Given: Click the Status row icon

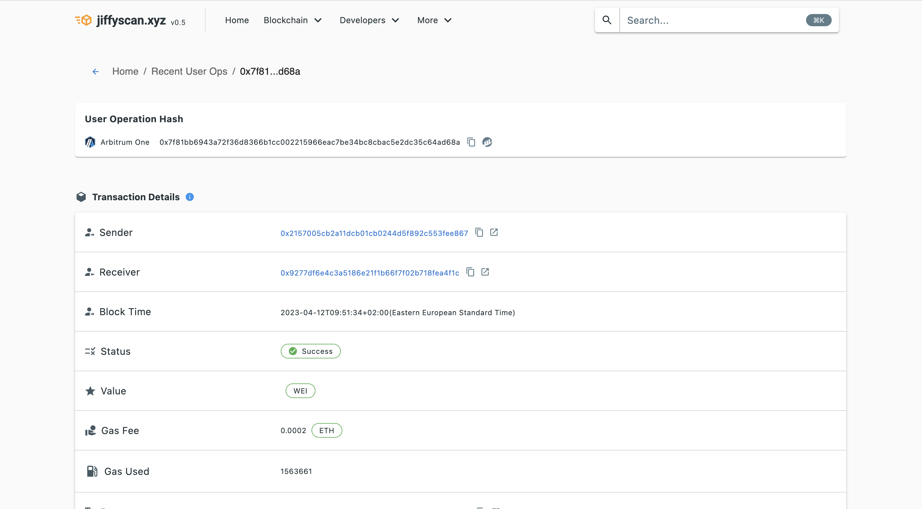Looking at the screenshot, I should click(90, 351).
